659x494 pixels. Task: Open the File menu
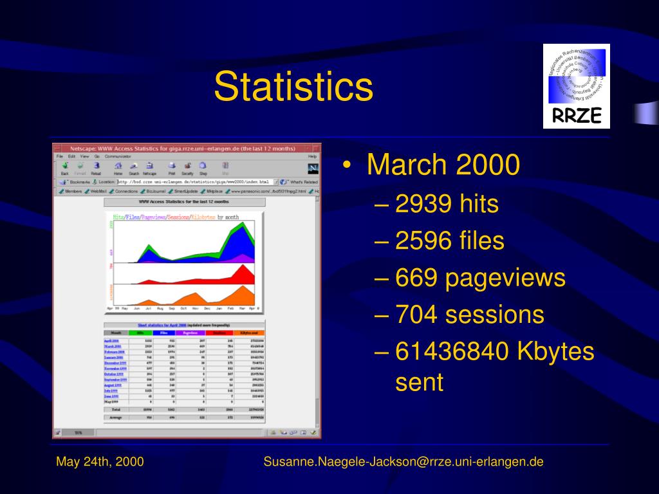[x=60, y=156]
